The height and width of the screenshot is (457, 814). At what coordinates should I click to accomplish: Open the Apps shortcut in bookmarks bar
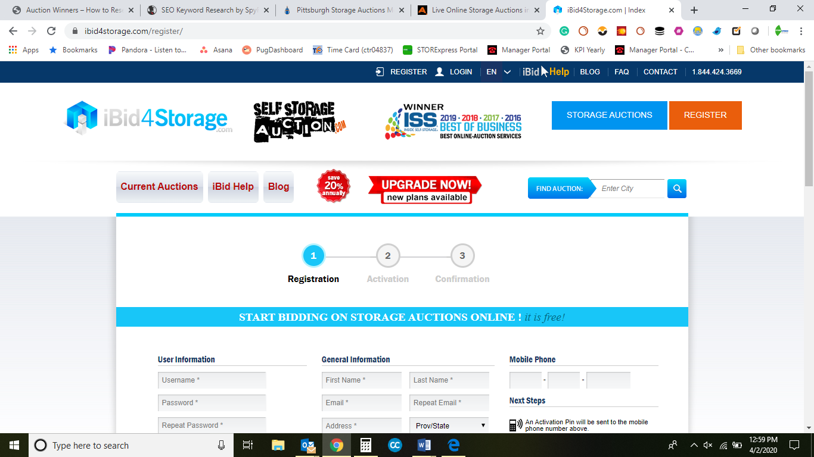[x=24, y=50]
